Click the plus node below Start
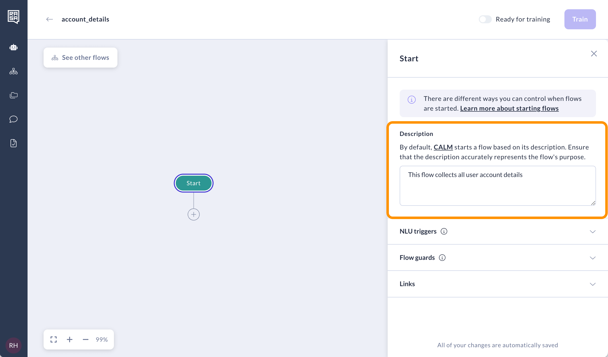The height and width of the screenshot is (357, 608). tap(194, 215)
